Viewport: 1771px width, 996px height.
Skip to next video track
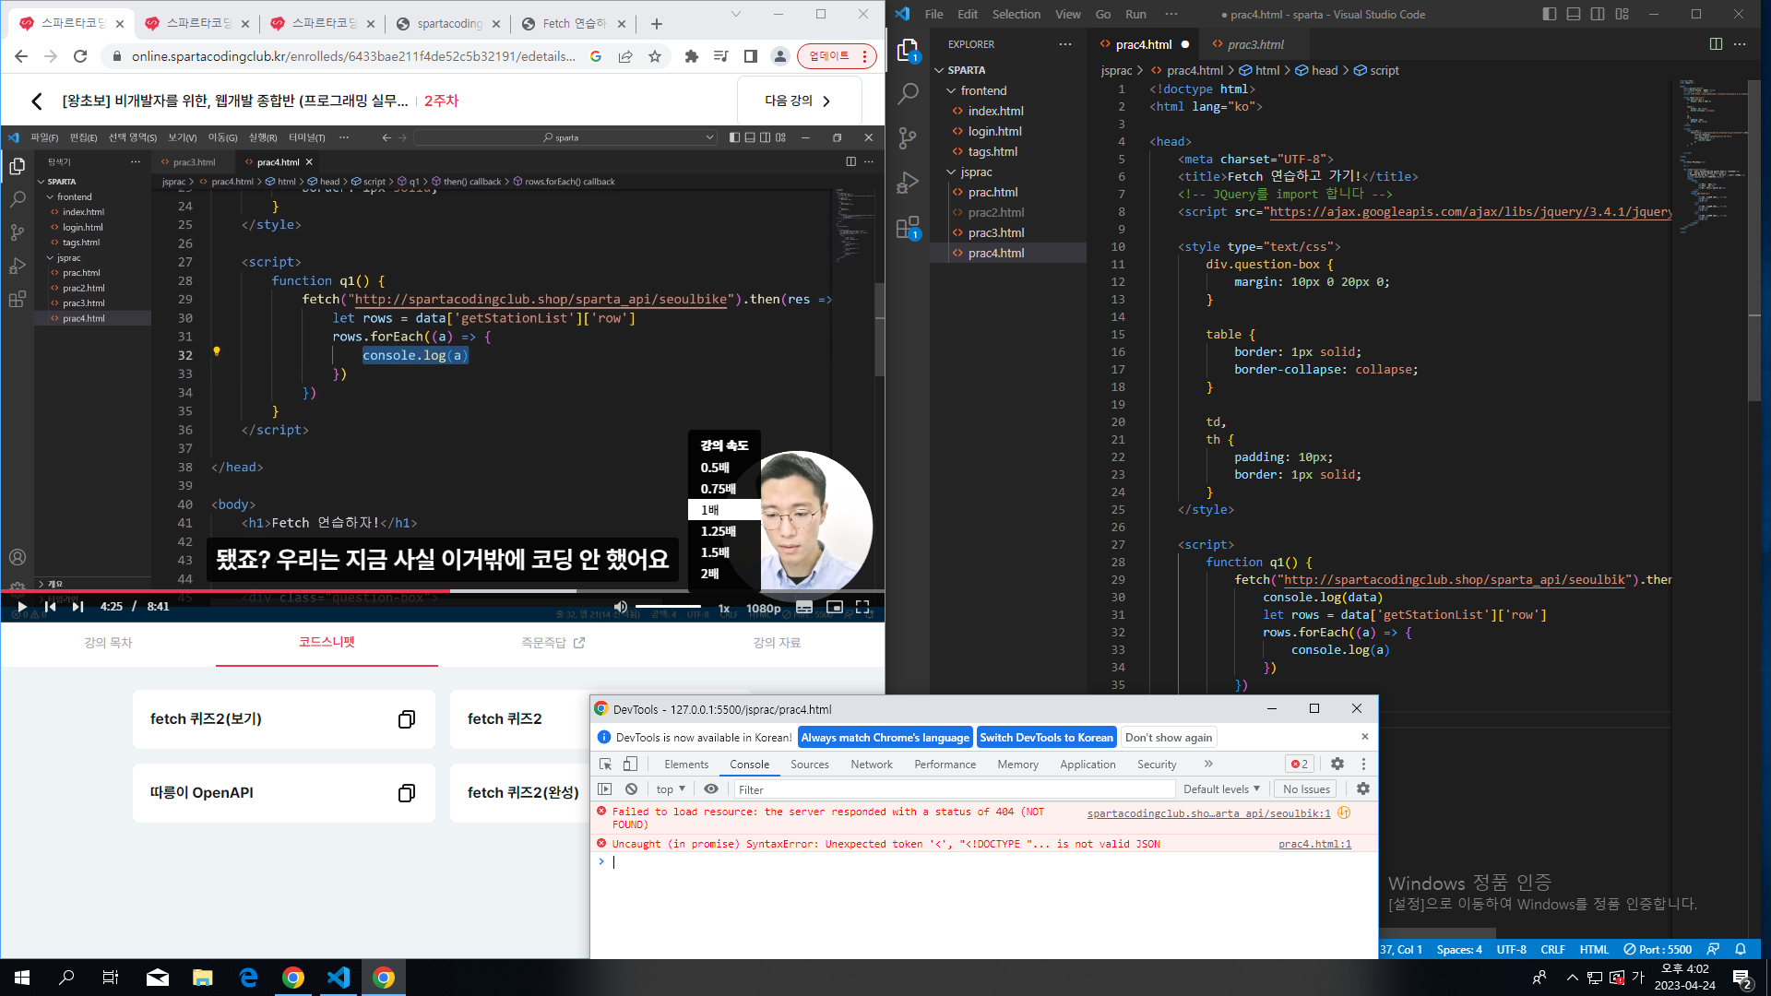(78, 607)
